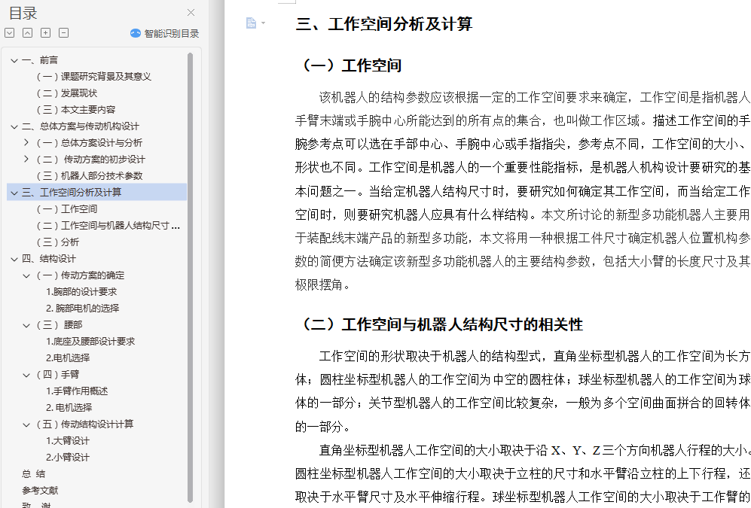Jump to (三) 分析 entry
Screen dimensions: 751x508
click(x=58, y=242)
